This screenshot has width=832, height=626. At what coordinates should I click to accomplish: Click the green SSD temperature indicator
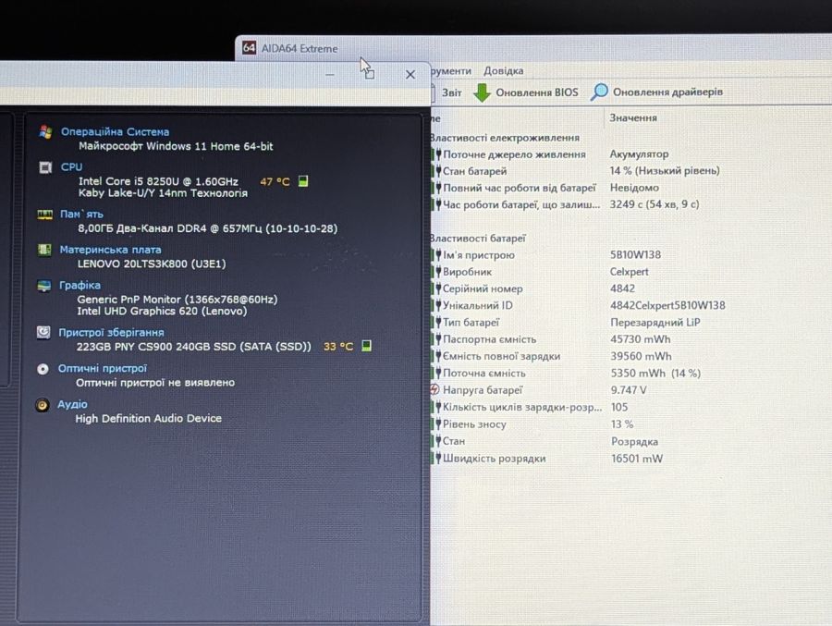tap(366, 346)
